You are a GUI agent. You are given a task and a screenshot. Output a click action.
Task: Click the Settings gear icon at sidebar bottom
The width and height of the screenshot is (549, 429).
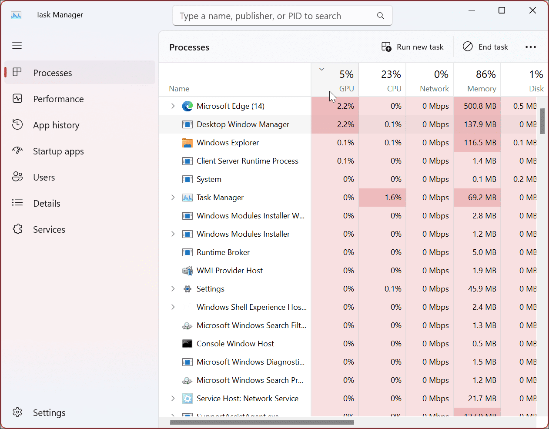17,412
